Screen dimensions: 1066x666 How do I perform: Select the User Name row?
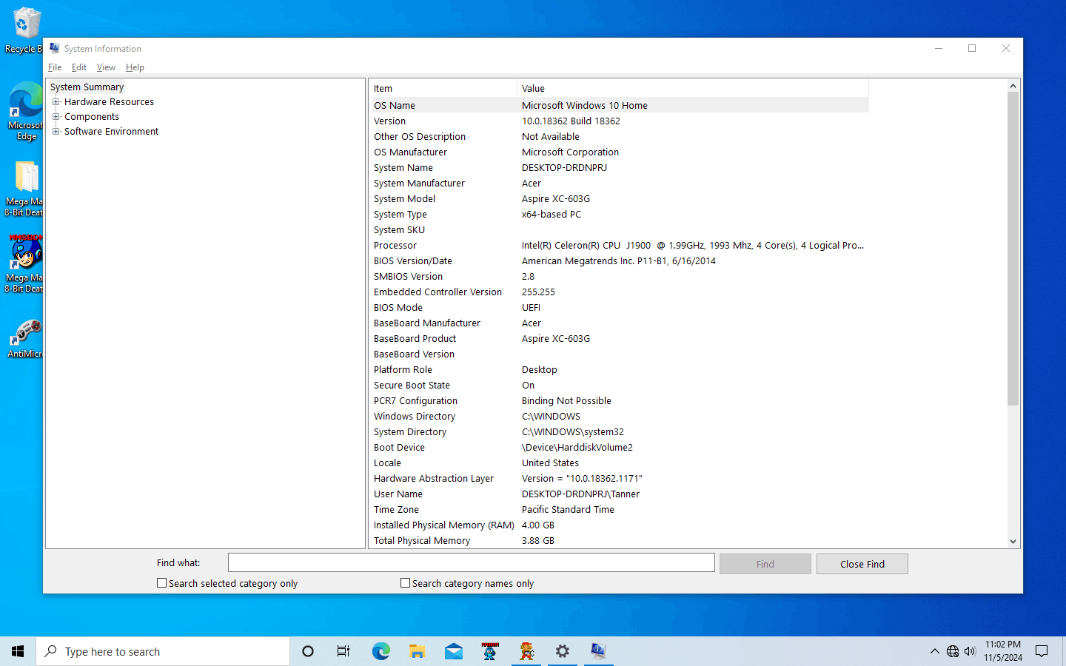619,494
